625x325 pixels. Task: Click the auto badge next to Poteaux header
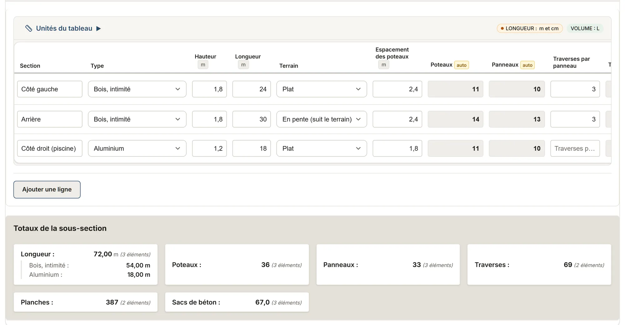tap(461, 65)
